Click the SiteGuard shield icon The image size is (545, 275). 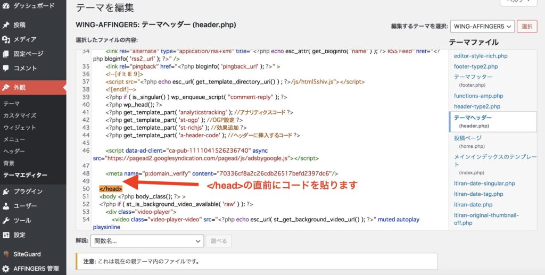click(x=6, y=254)
